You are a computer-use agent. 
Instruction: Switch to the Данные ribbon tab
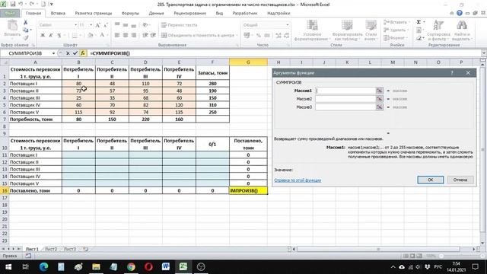pyautogui.click(x=156, y=13)
